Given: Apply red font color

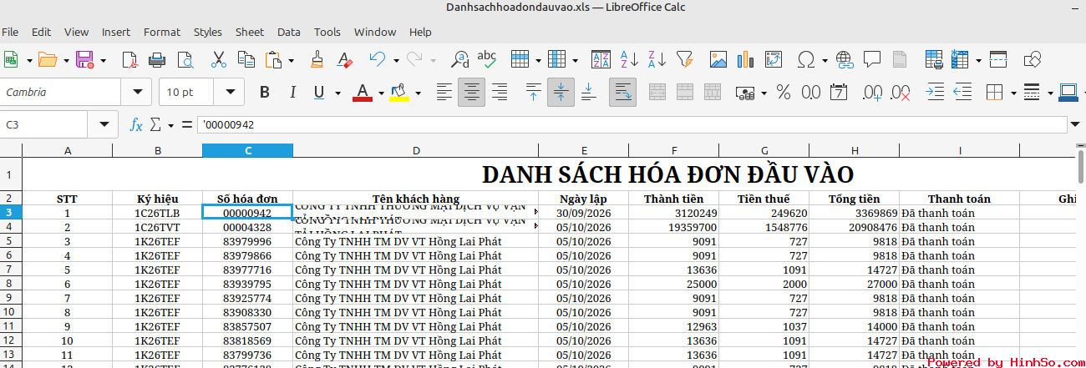Looking at the screenshot, I should coord(362,92).
